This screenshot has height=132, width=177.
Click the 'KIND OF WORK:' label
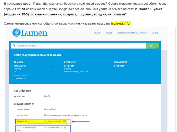pos(23,110)
